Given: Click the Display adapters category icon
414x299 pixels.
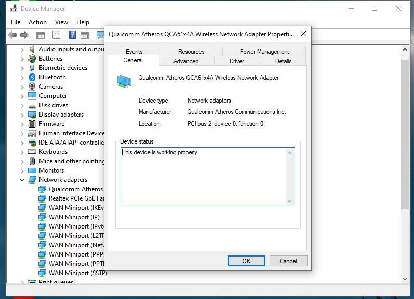Looking at the screenshot, I should pos(32,115).
